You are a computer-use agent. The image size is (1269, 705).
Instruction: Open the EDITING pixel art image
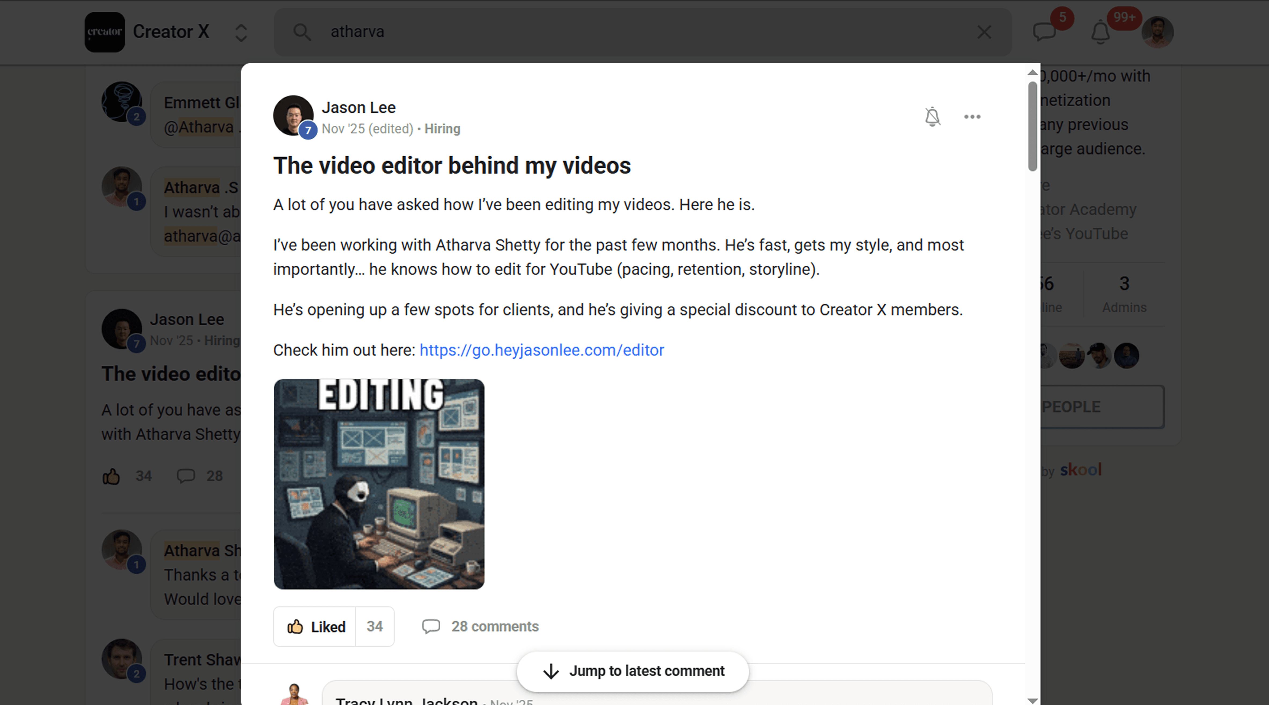(x=379, y=484)
